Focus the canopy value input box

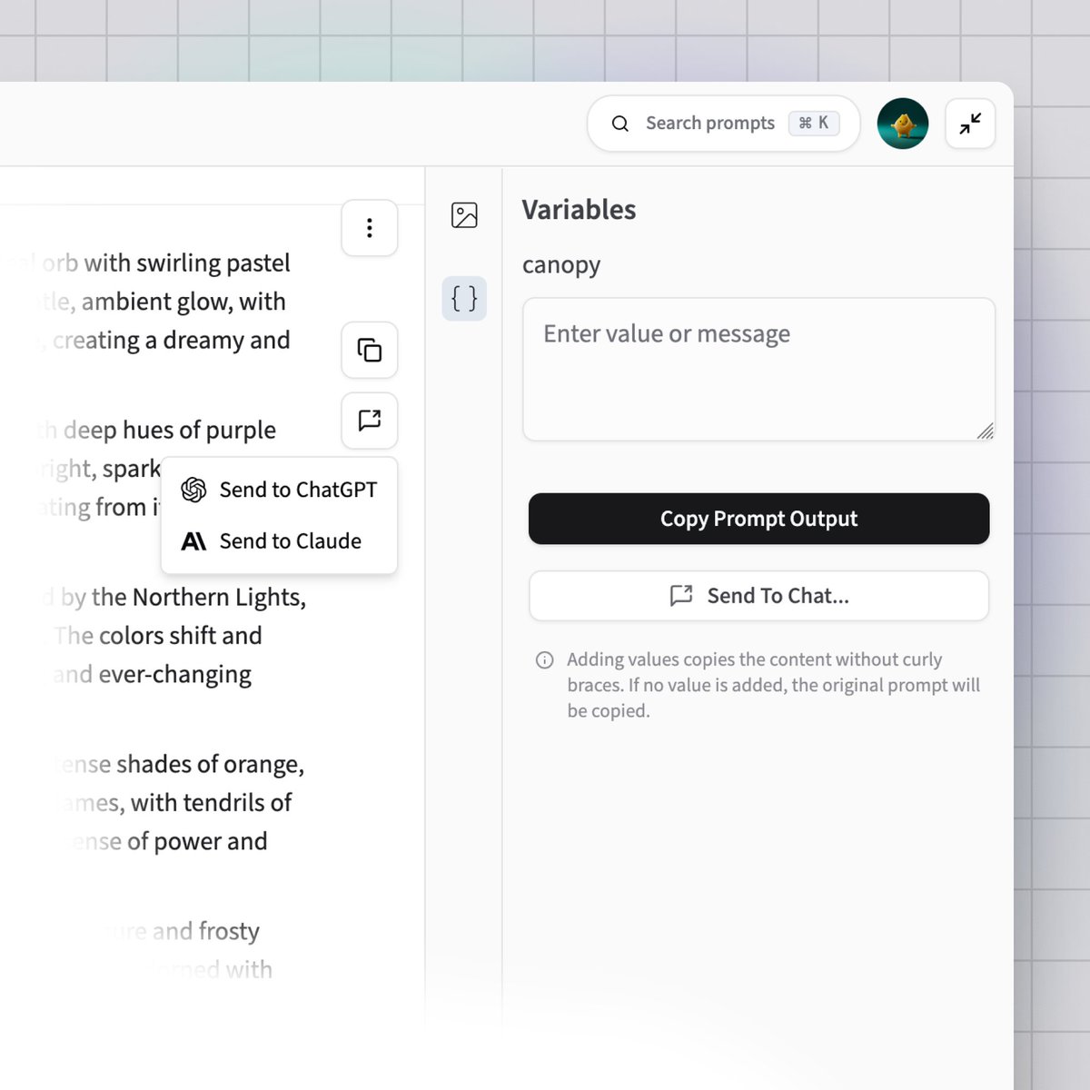[x=758, y=368]
